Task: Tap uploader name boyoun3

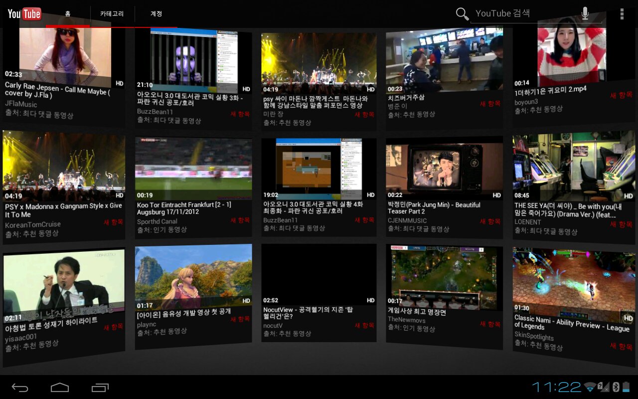Action: (x=526, y=103)
